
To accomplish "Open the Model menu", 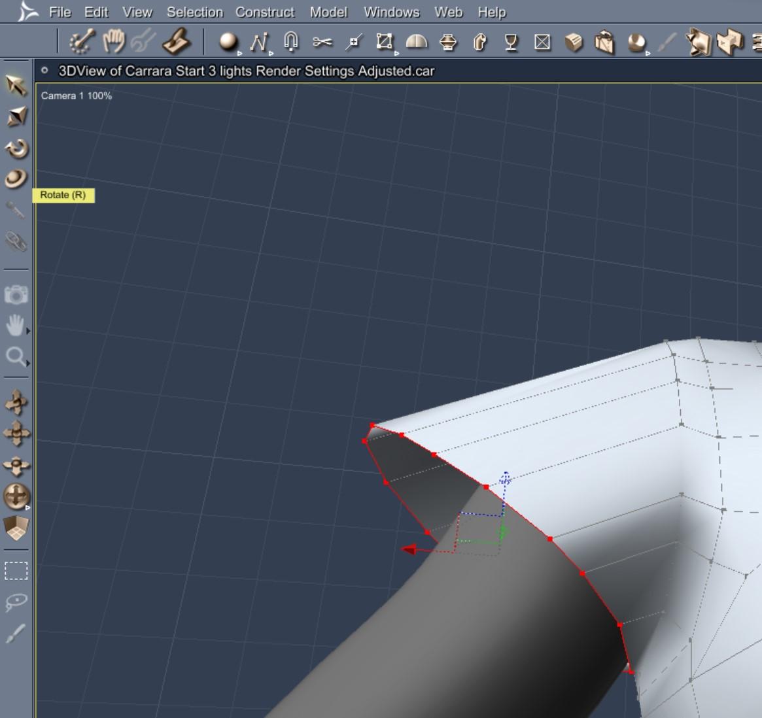I will tap(328, 12).
